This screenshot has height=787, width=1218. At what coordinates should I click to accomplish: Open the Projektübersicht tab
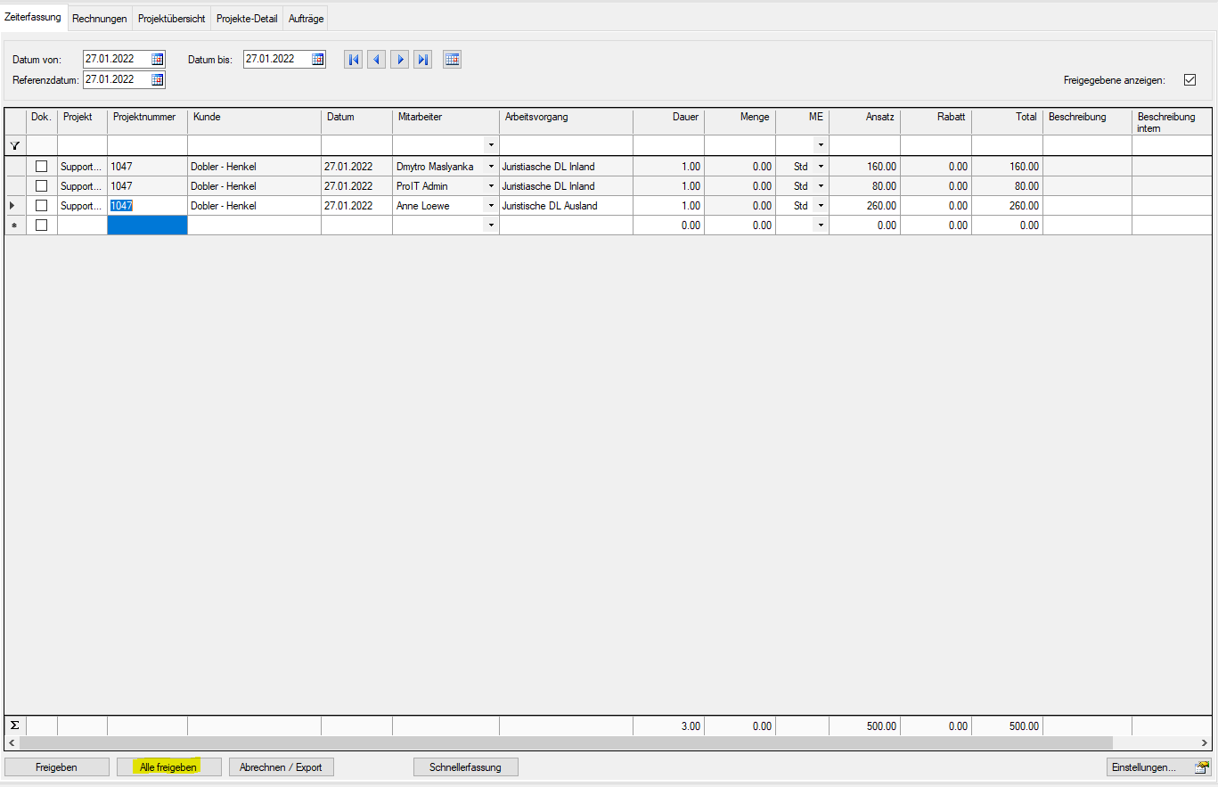click(x=172, y=18)
